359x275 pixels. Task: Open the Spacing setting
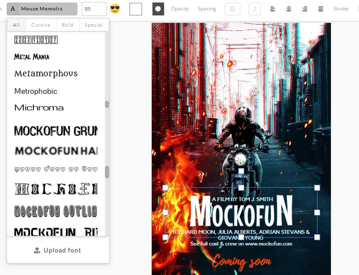[207, 9]
